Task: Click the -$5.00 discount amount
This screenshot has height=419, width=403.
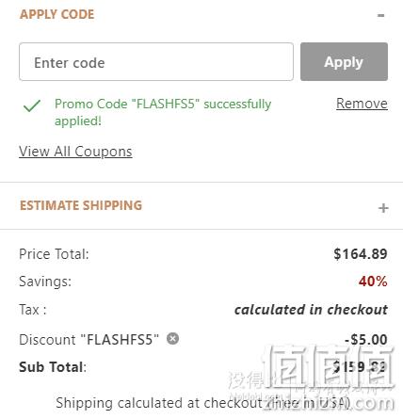Action: (x=366, y=340)
